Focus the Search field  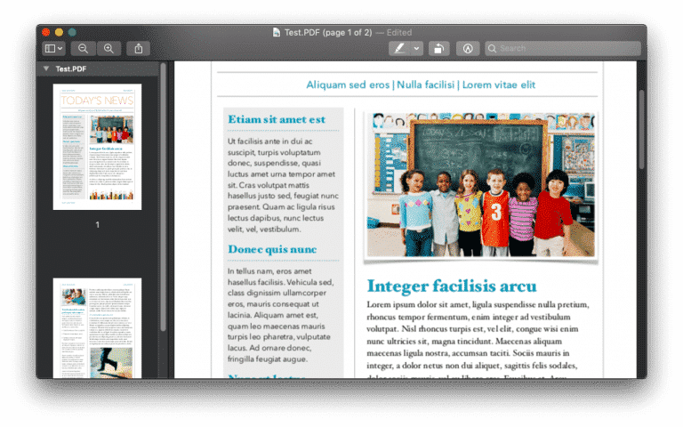(x=563, y=48)
